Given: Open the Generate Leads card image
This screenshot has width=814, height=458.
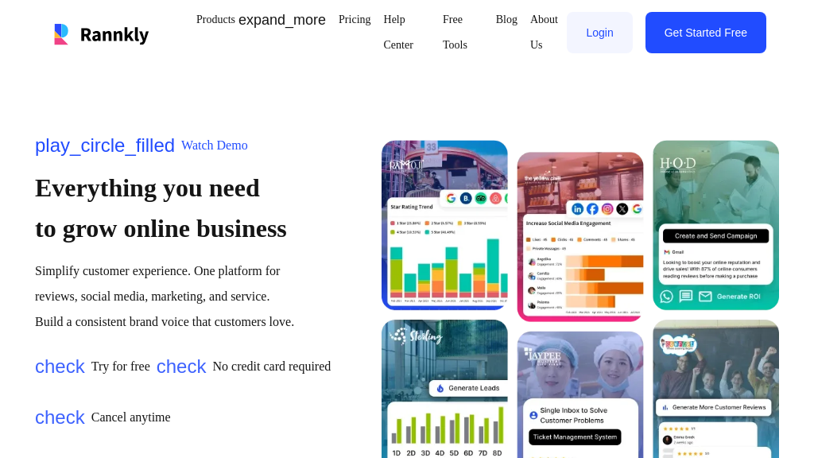Looking at the screenshot, I should (444, 389).
